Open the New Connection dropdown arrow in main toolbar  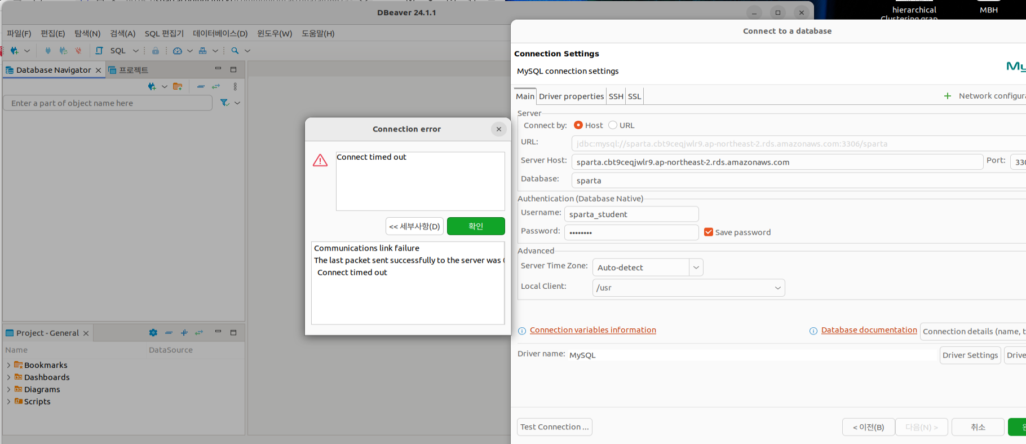(x=26, y=51)
